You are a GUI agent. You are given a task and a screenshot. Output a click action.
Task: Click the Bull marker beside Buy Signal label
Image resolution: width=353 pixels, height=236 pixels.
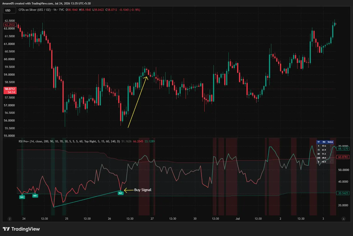pyautogui.click(x=121, y=193)
